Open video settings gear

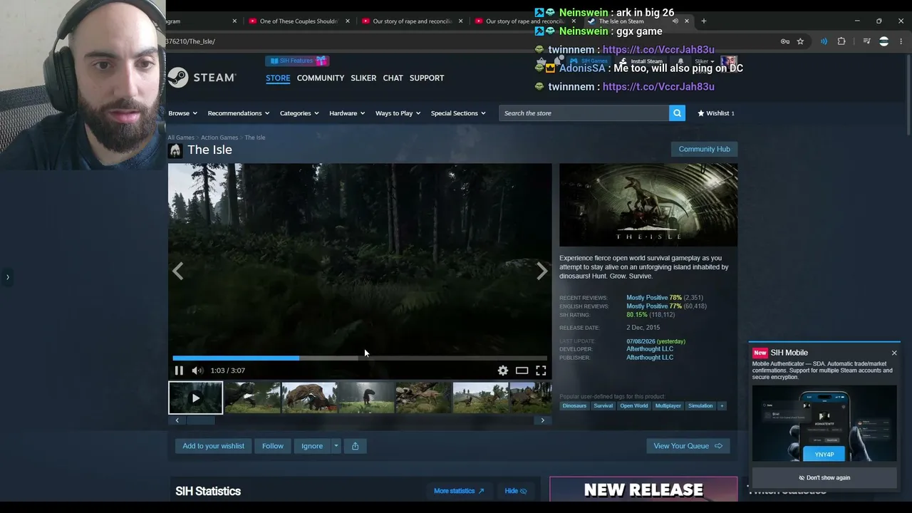click(503, 370)
